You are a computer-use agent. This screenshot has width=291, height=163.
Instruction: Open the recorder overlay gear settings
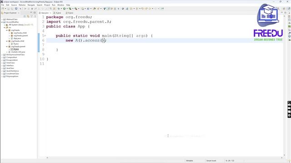289,115
